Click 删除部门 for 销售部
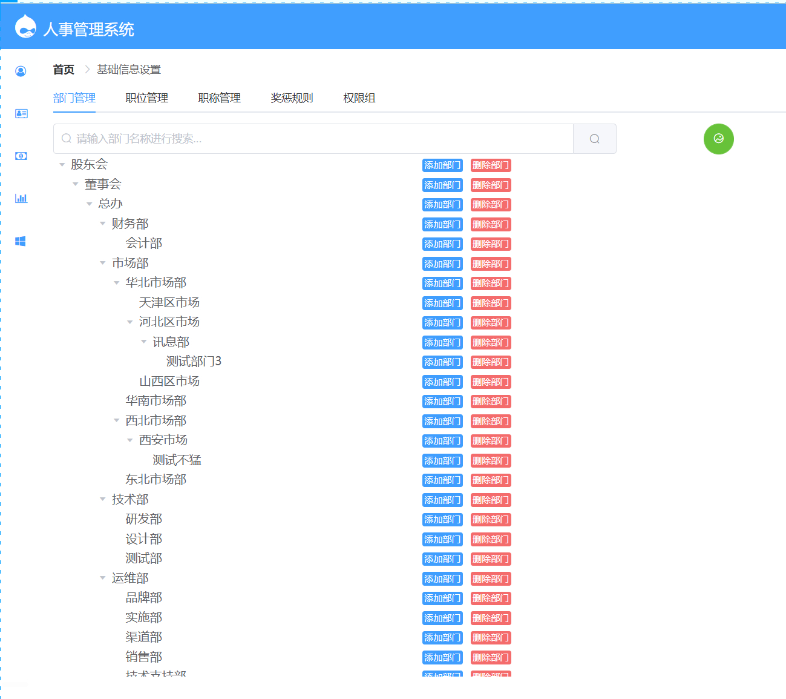The height and width of the screenshot is (699, 786). coord(491,657)
